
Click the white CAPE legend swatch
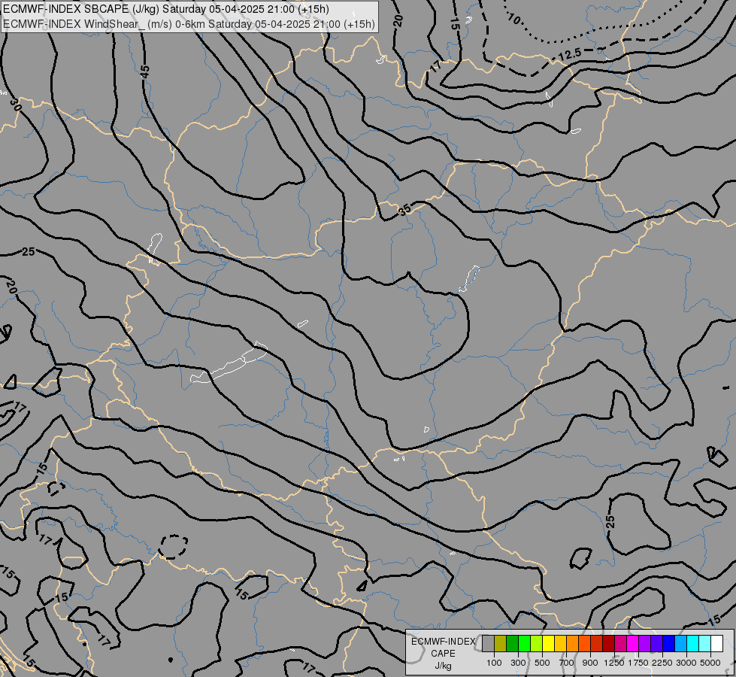[716, 644]
